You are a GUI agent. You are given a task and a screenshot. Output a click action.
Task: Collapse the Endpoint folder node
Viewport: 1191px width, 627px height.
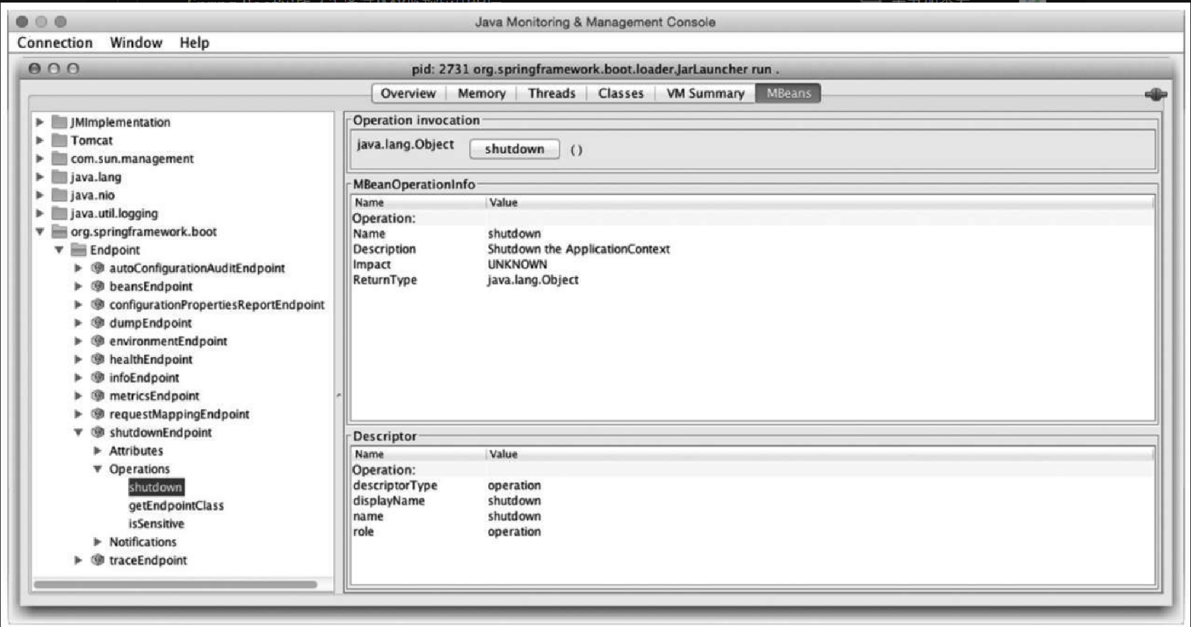pos(59,250)
